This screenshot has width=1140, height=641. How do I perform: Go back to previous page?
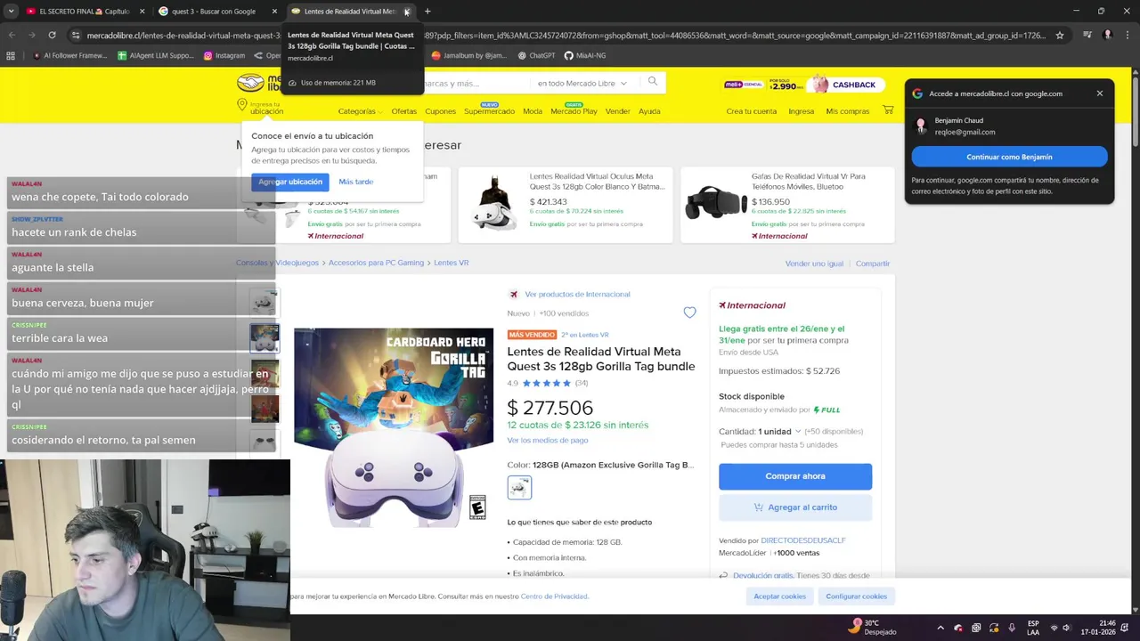pos(12,35)
